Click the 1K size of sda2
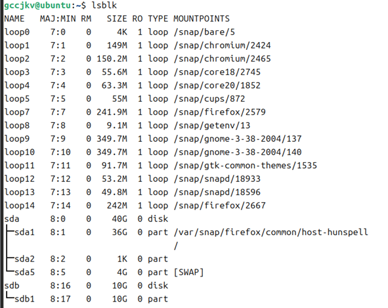388x308 pixels. (122, 259)
